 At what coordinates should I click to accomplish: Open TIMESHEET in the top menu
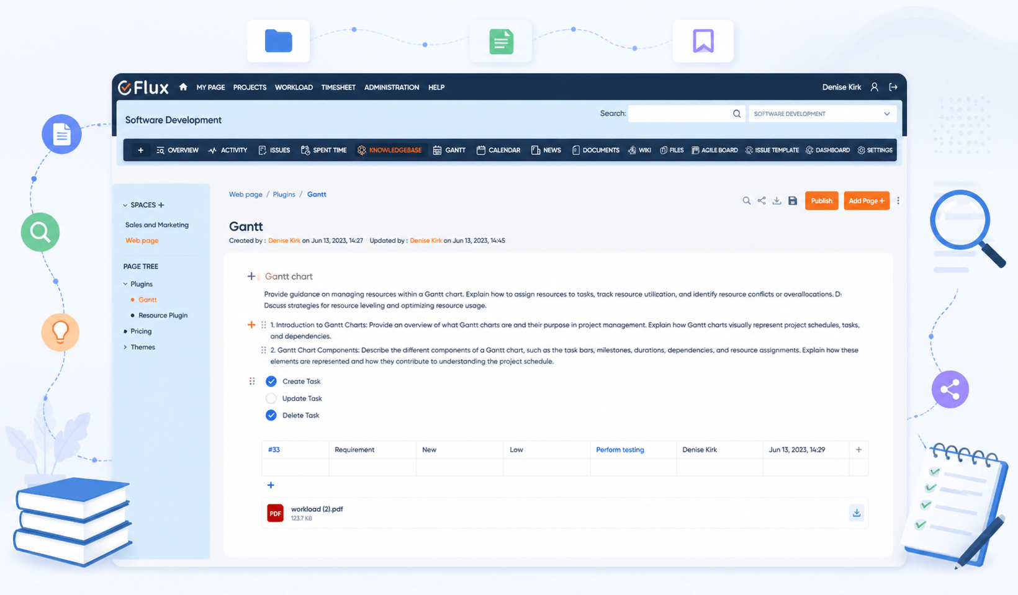(x=338, y=87)
